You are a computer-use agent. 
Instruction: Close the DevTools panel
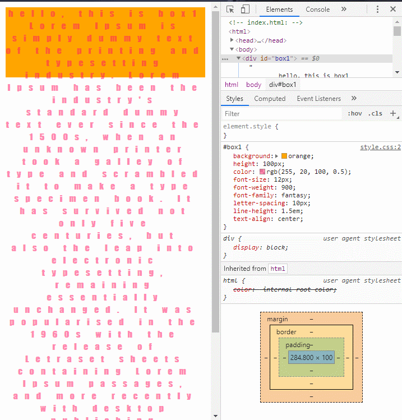[393, 10]
